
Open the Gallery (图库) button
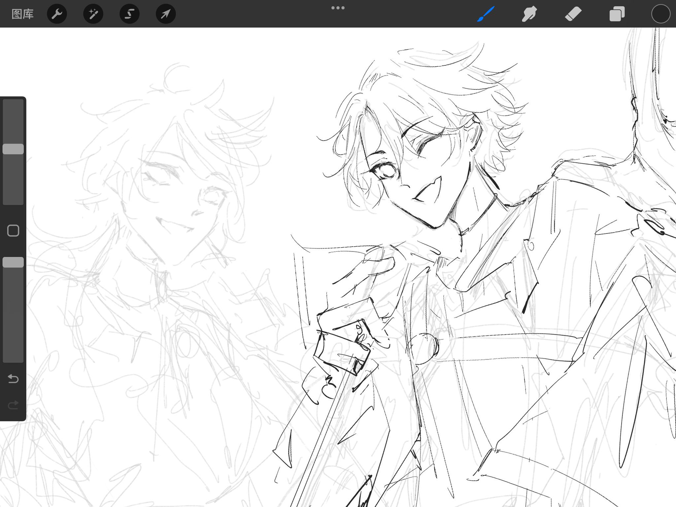tap(22, 14)
